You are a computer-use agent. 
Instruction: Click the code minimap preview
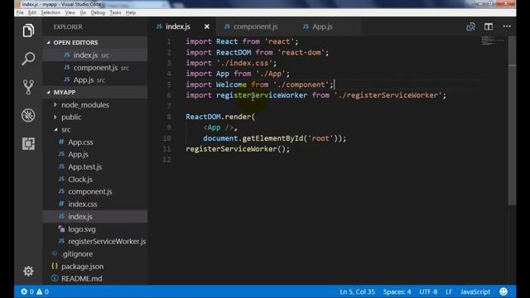[493, 41]
